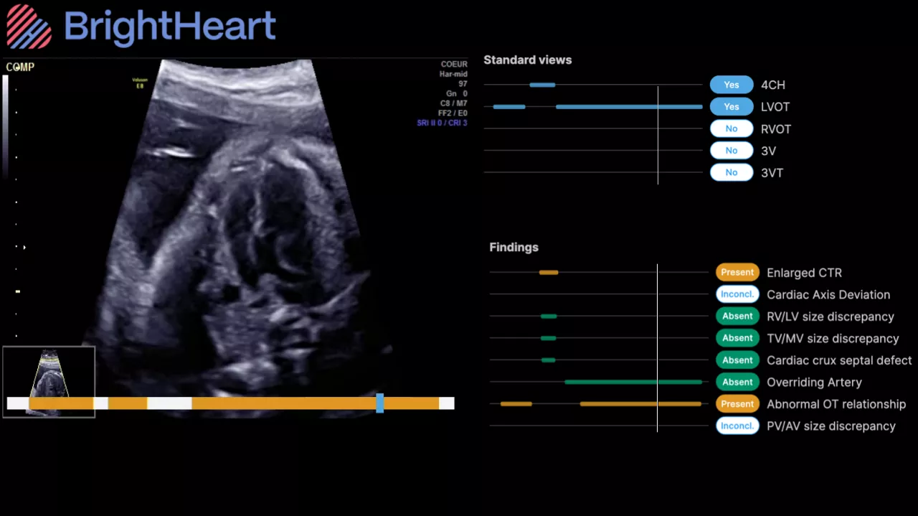Screen dimensions: 918x516
Task: Select the Enlarged CTR Present badge
Action: 737,273
